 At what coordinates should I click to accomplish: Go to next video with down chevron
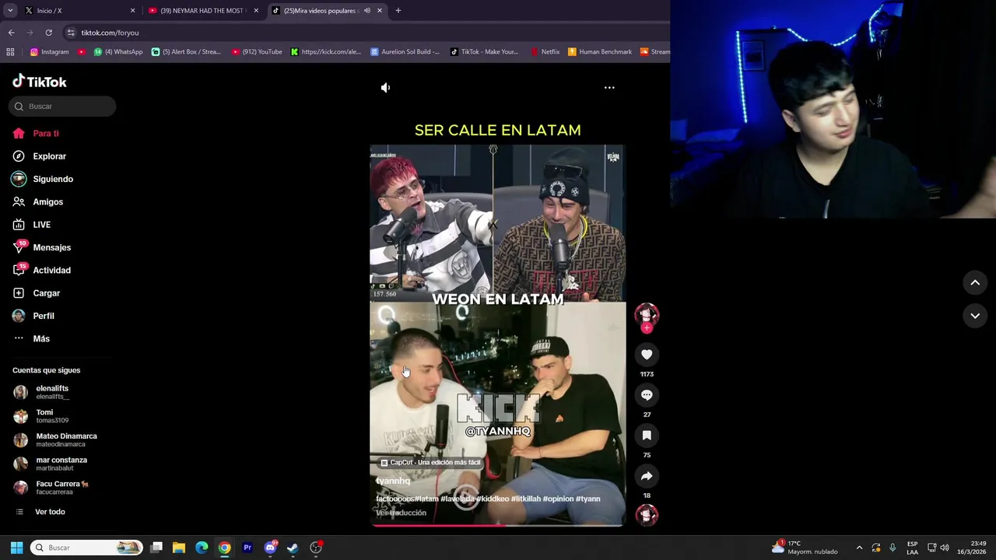[975, 316]
